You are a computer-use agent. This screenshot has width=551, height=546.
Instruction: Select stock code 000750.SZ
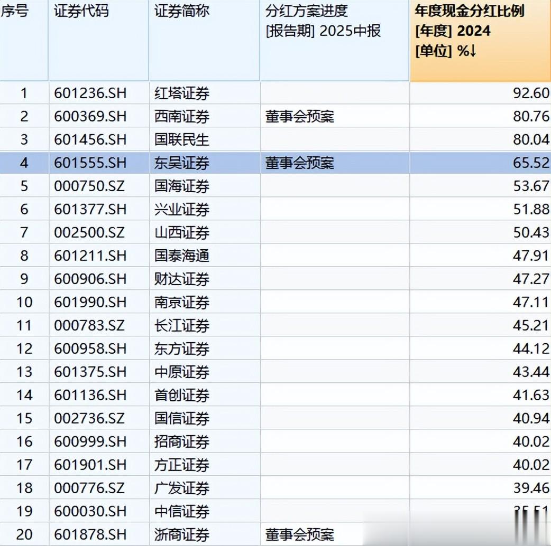point(89,186)
